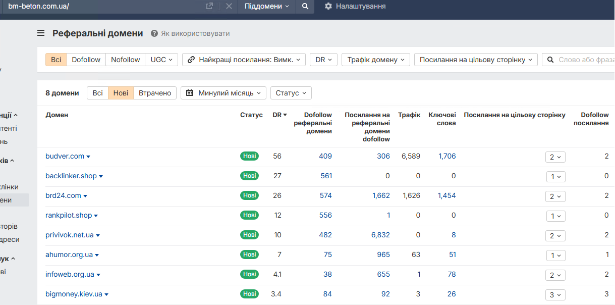The image size is (615, 305).
Task: Select Dofollow link type filter
Action: click(86, 60)
